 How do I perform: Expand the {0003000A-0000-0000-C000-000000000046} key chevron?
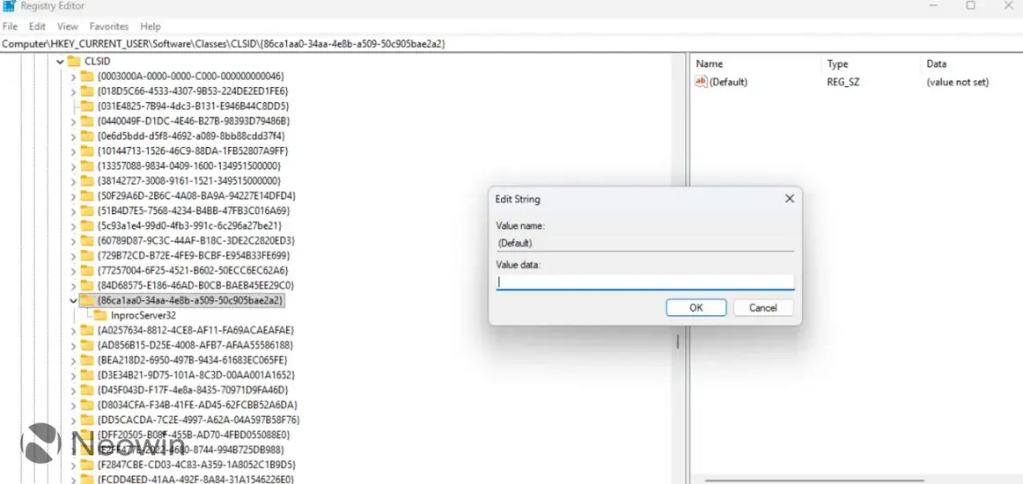coord(73,77)
